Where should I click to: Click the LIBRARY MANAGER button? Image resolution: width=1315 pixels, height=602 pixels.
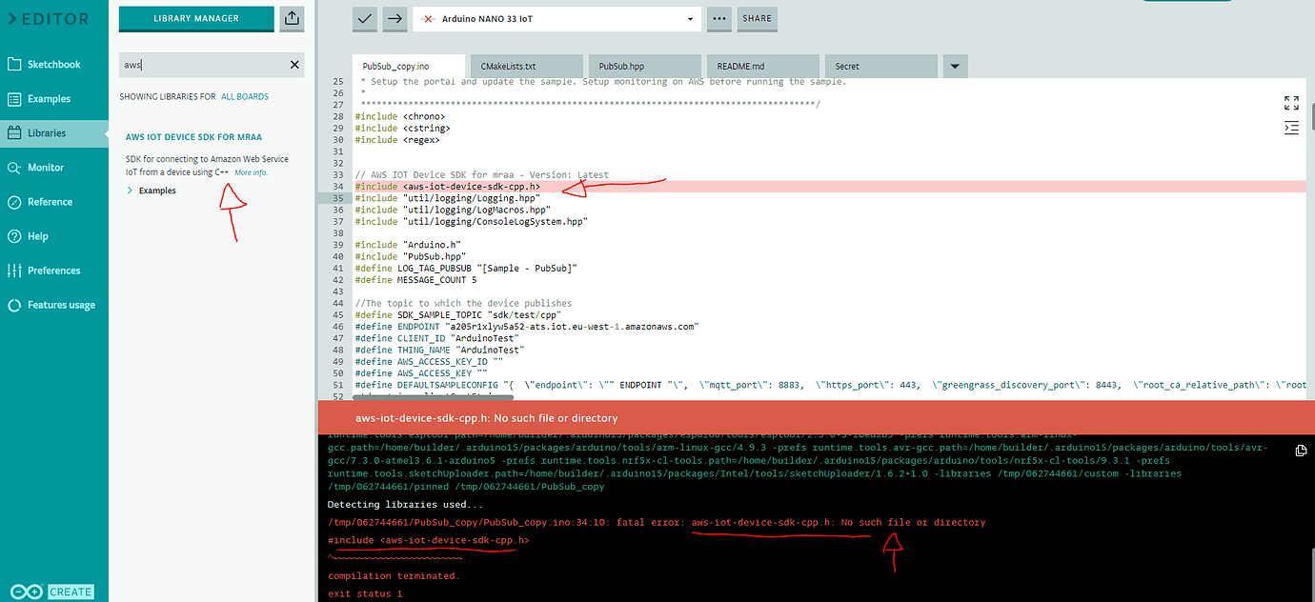pyautogui.click(x=195, y=17)
